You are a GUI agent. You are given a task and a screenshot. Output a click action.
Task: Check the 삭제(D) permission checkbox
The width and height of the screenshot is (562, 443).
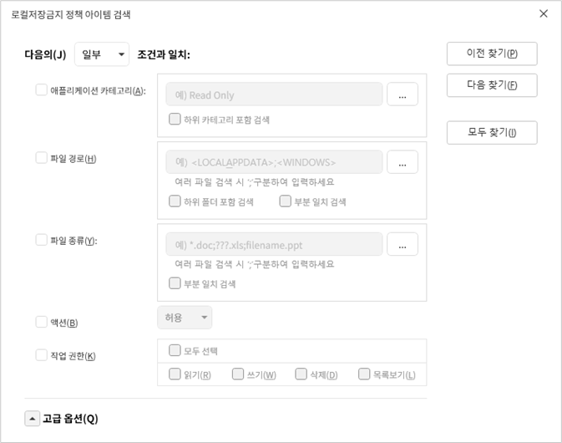(x=301, y=374)
